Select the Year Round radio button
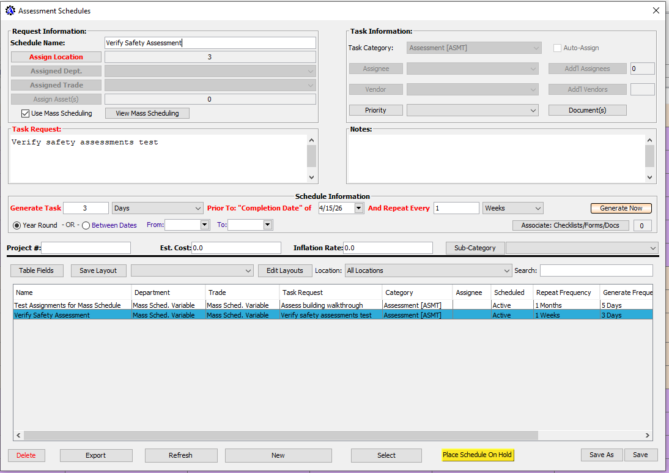This screenshot has height=473, width=669. 17,225
